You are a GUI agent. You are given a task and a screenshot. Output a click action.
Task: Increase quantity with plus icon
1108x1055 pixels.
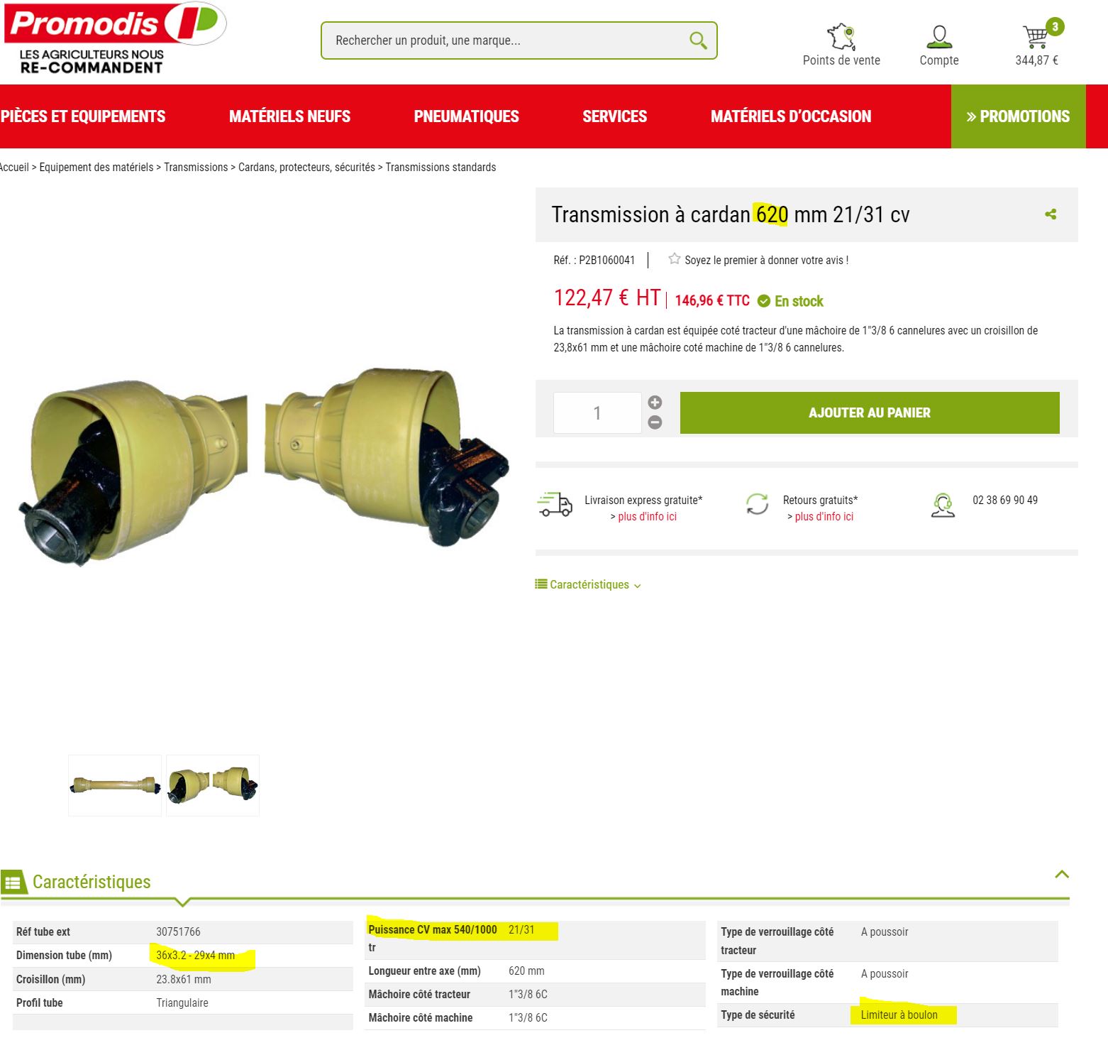point(655,403)
